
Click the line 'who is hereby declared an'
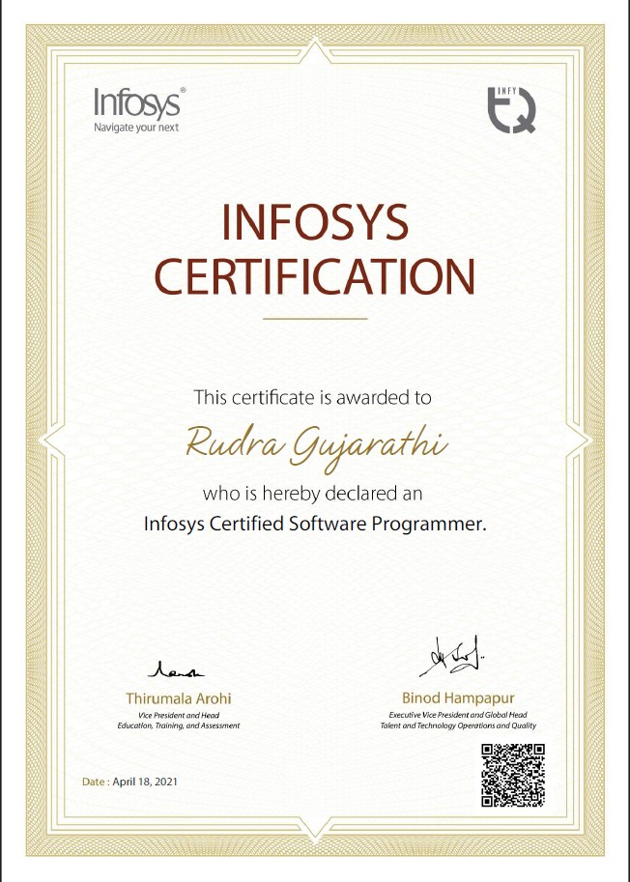(312, 494)
